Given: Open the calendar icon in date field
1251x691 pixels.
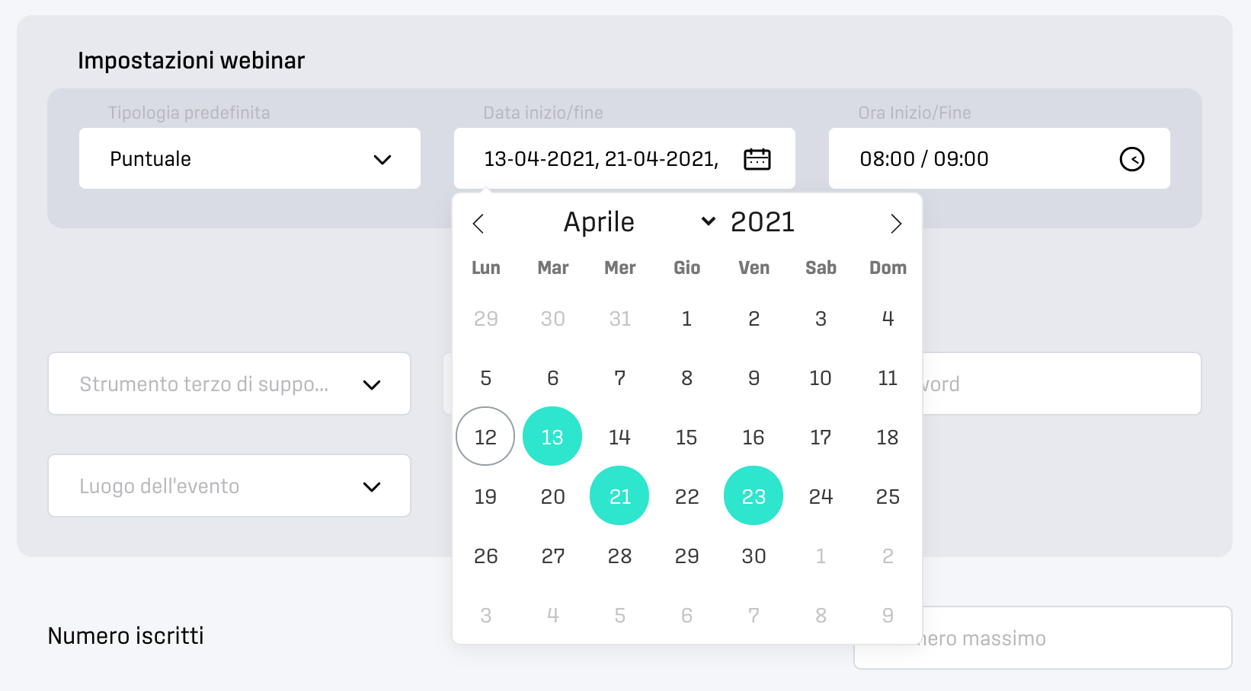Looking at the screenshot, I should coord(757,159).
